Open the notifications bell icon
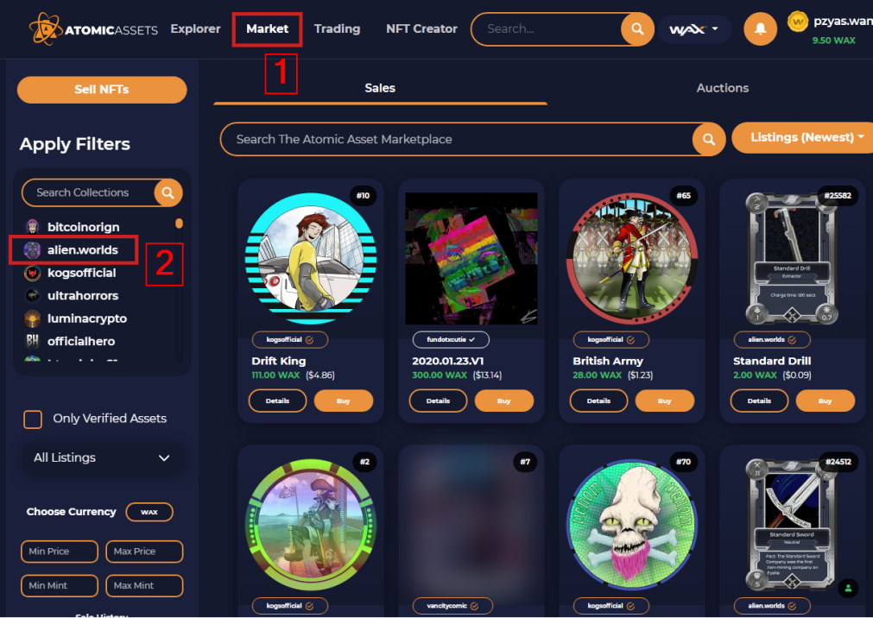Viewport: 873px width, 618px height. click(760, 29)
